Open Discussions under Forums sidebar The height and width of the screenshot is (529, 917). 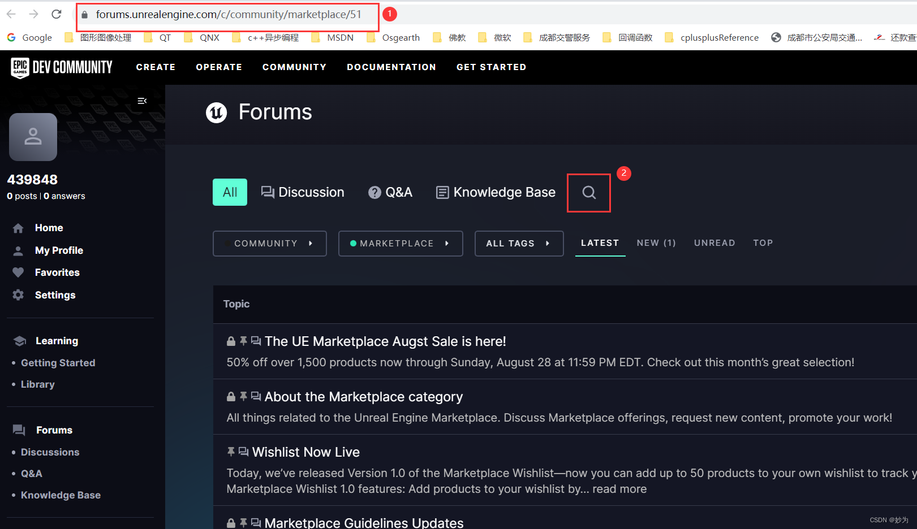tap(50, 452)
